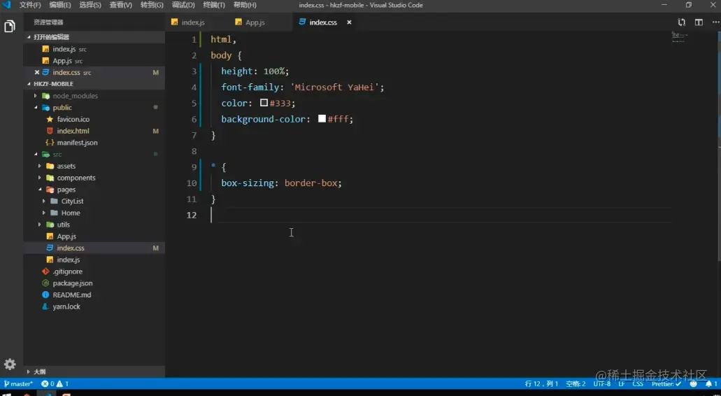
Task: Click line number 8 in gutter
Action: (194, 151)
